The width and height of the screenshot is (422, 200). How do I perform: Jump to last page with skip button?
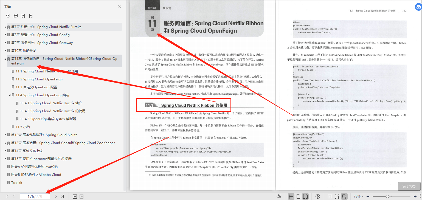(x=62, y=196)
